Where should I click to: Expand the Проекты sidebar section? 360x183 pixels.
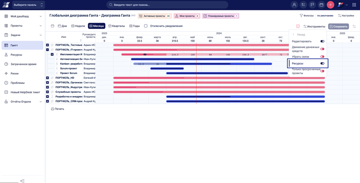click(22, 26)
